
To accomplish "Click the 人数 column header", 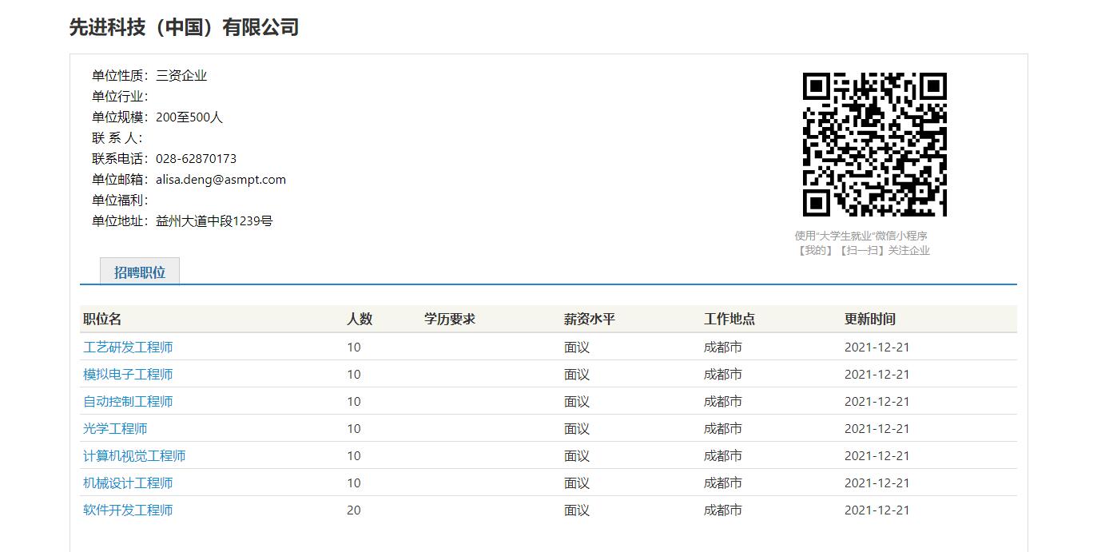I will click(360, 320).
